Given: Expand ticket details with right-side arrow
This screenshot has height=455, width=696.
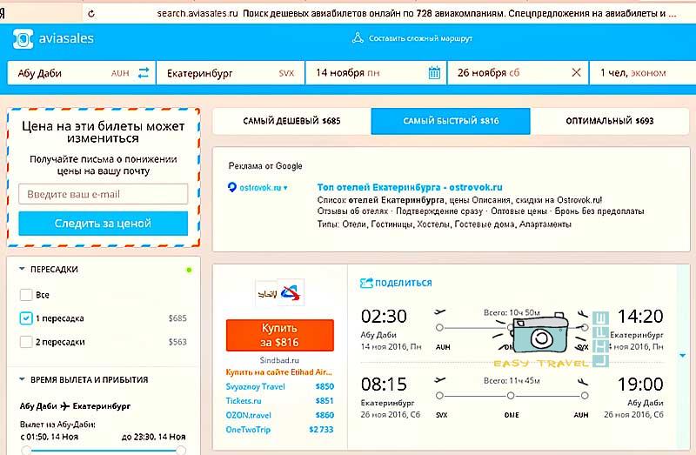Looking at the screenshot, I should coord(682,355).
